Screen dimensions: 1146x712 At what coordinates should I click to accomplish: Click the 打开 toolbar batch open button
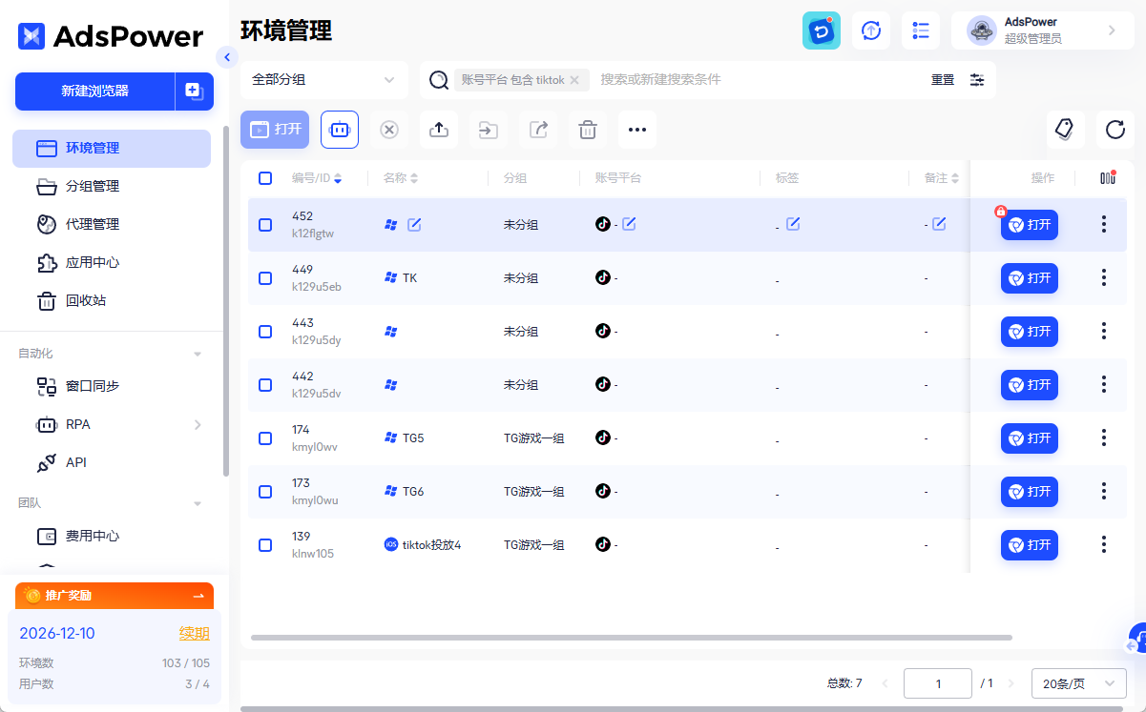[x=275, y=130]
